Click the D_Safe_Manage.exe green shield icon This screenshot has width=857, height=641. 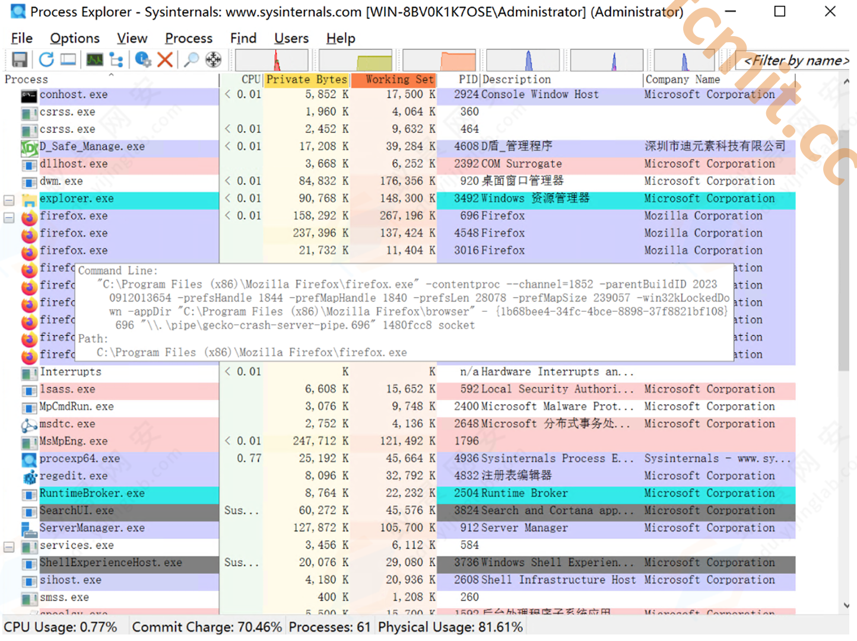(29, 148)
